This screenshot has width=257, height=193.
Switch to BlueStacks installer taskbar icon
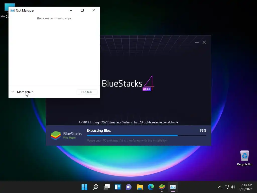162,187
